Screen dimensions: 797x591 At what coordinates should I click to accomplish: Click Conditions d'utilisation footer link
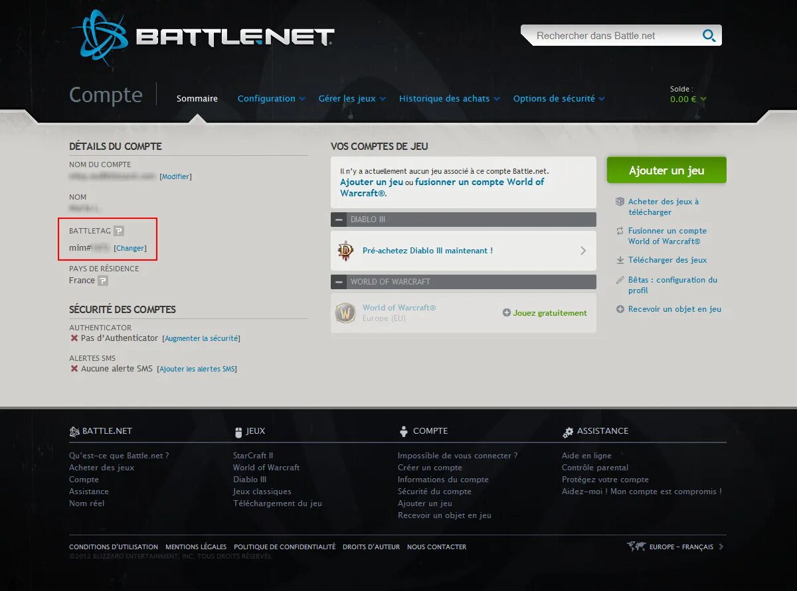114,547
